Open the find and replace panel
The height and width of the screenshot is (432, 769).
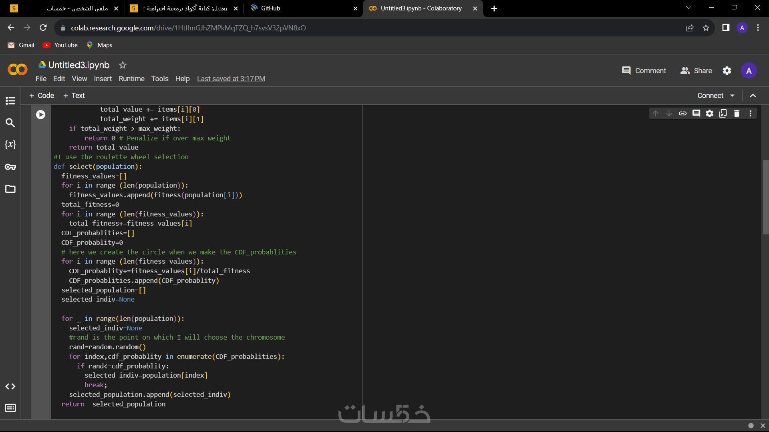(x=10, y=123)
